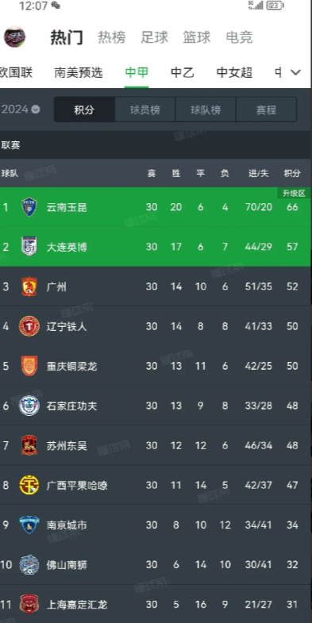Tap the 辽宁铁人 team crest
Viewport: 312px width, 623px height.
(29, 326)
